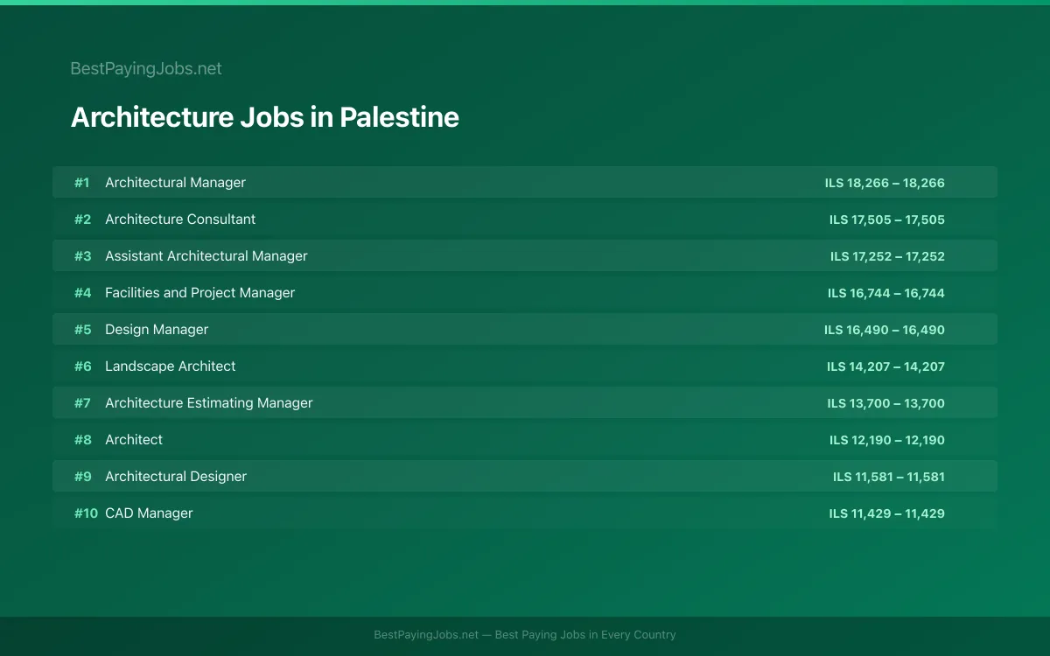Select the Architecture Jobs in Palestine title

pyautogui.click(x=264, y=117)
